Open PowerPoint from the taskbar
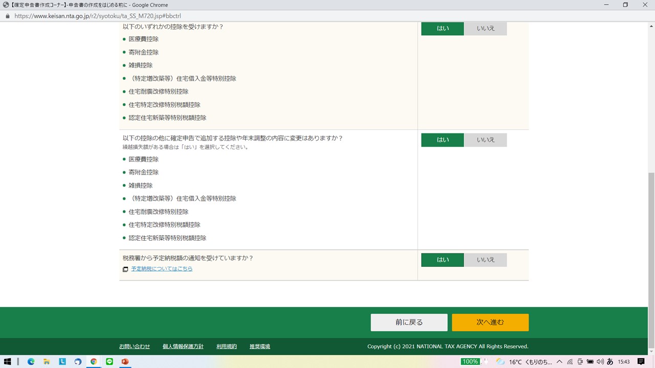 coord(125,361)
